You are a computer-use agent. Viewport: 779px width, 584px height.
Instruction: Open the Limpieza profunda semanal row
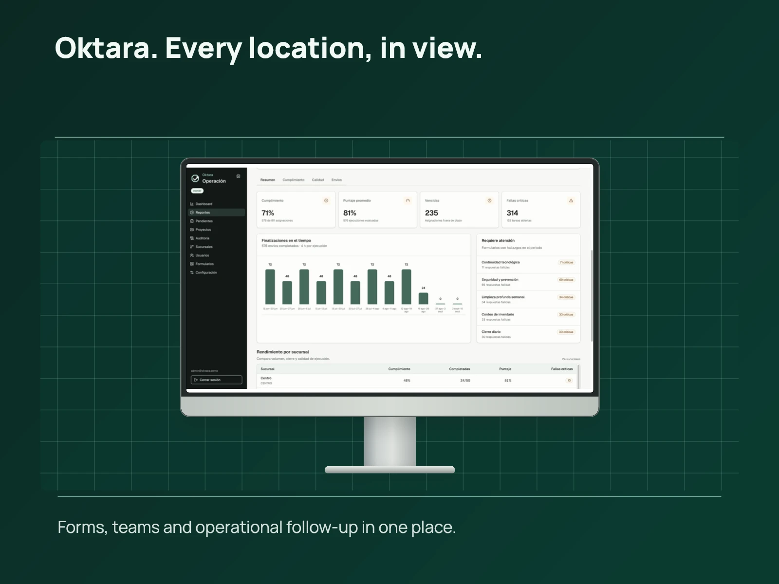528,299
